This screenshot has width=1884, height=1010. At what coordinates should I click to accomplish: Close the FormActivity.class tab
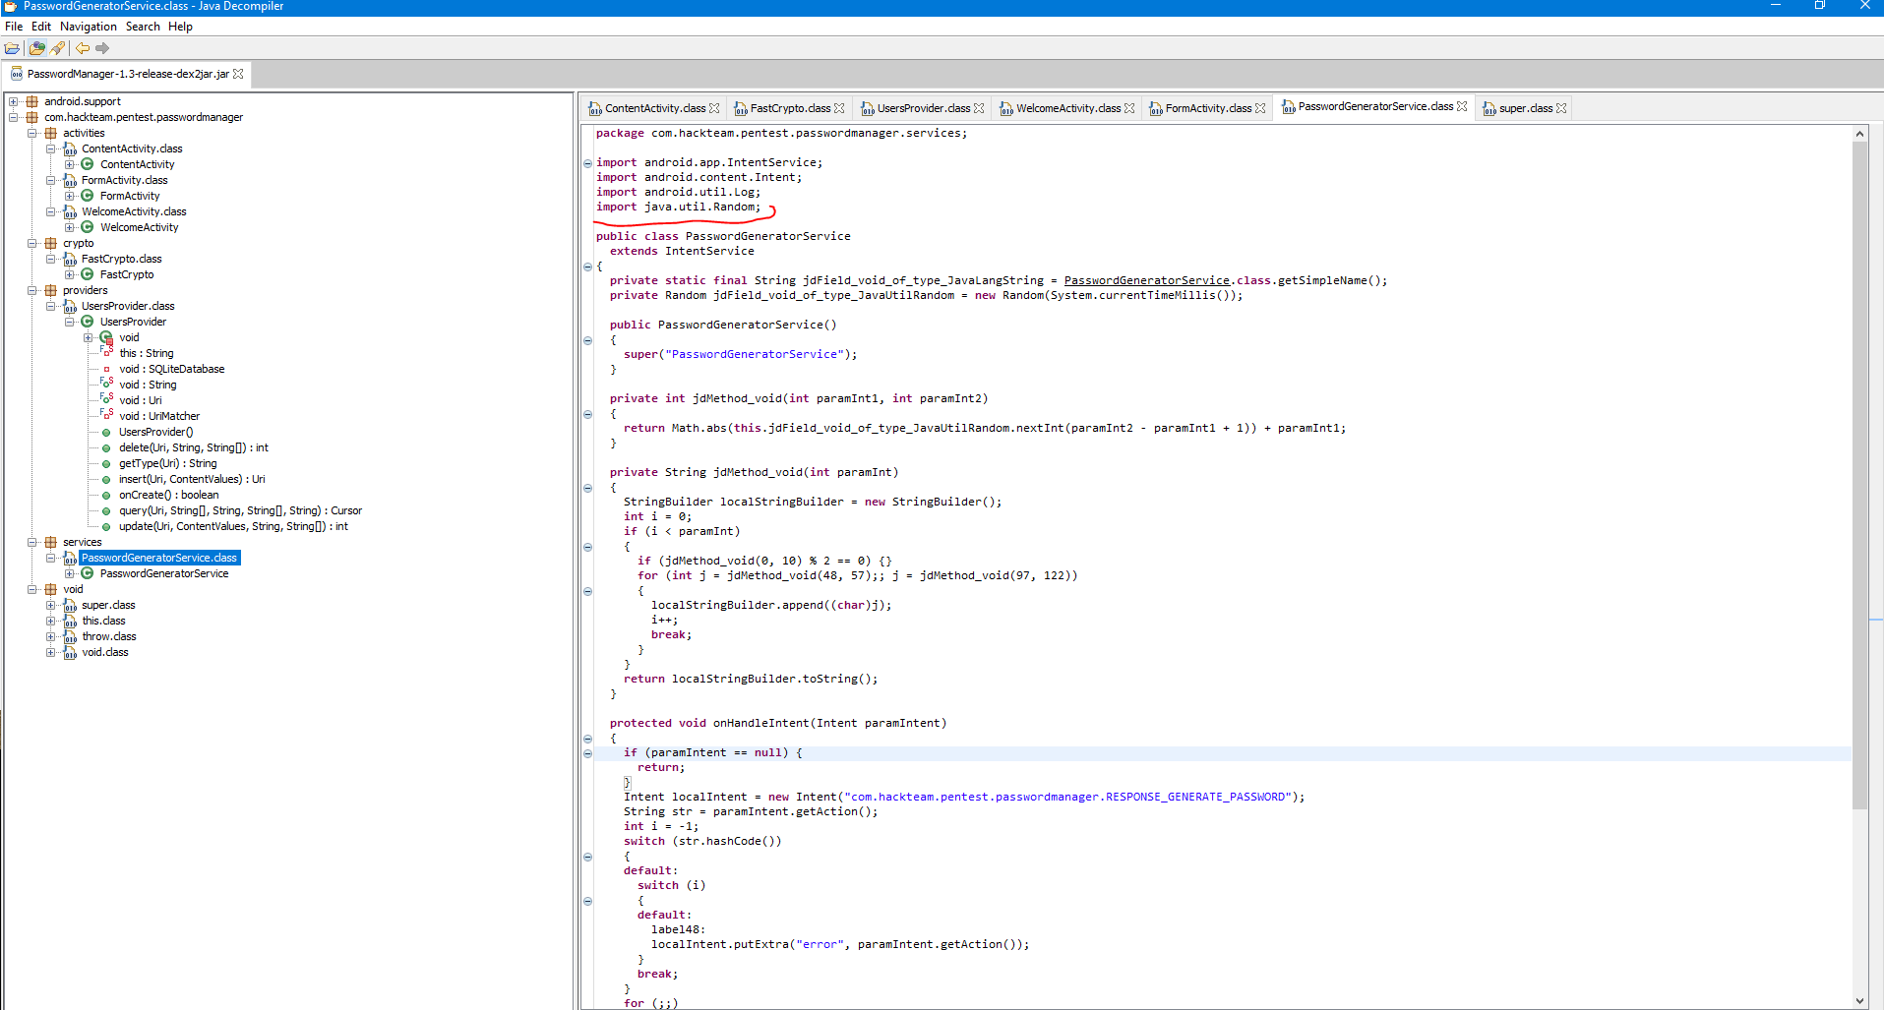click(x=1260, y=108)
